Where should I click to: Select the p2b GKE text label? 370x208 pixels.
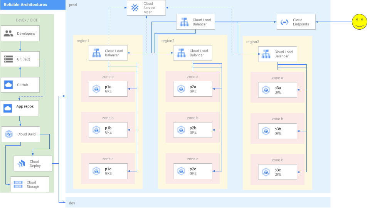(x=193, y=130)
